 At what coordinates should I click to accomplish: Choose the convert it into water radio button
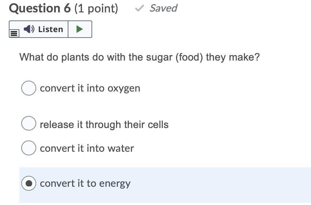29,148
